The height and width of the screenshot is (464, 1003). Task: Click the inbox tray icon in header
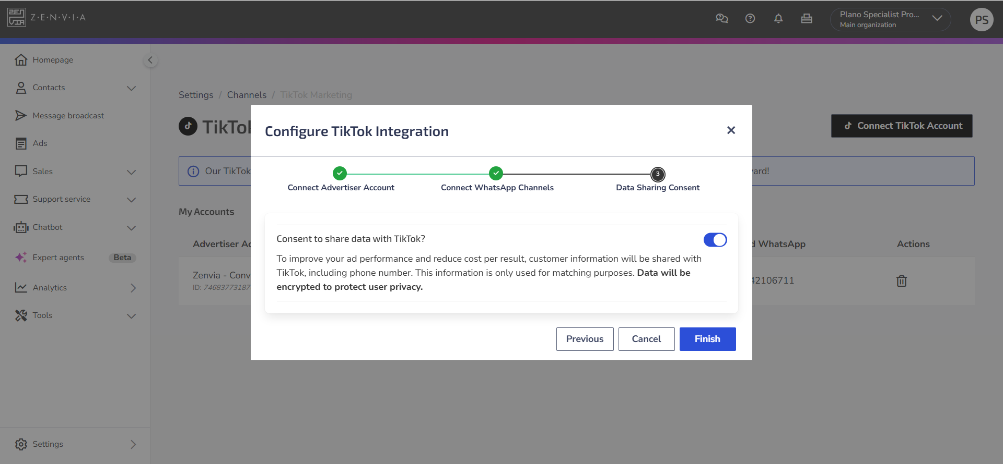tap(807, 18)
